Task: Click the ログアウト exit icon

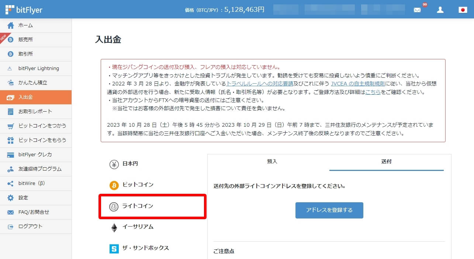Action: (11, 227)
